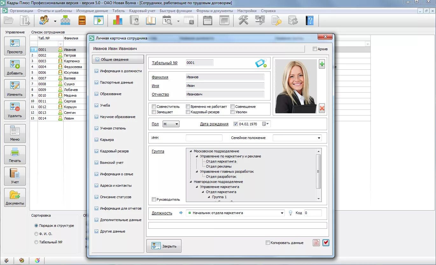The height and width of the screenshot is (265, 436).
Task: Click the dark calendar page icon
Action: [207, 20]
